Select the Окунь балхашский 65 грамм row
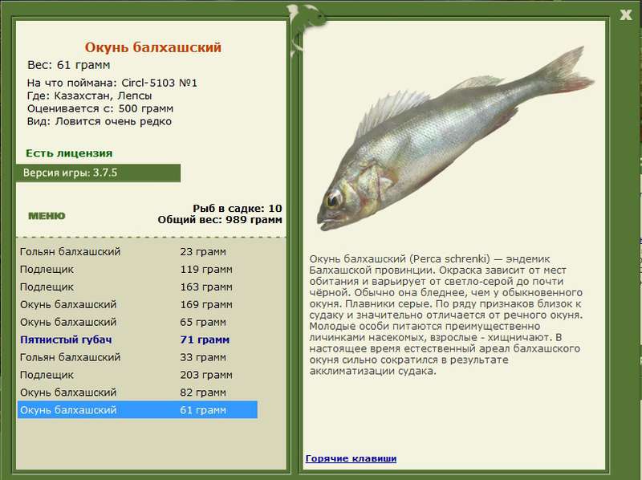This screenshot has height=480, width=642. click(x=137, y=322)
